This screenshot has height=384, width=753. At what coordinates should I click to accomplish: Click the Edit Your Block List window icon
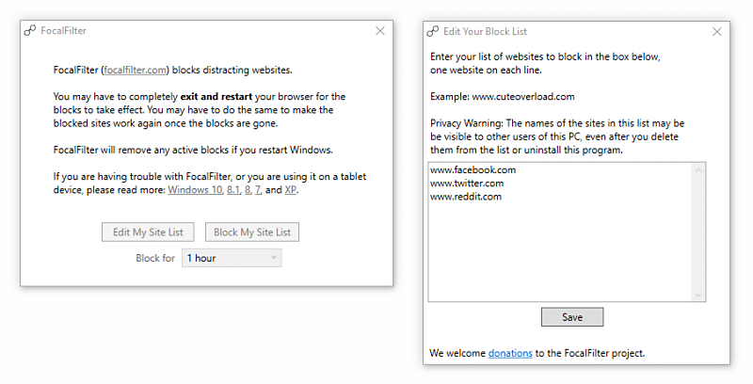pos(433,31)
